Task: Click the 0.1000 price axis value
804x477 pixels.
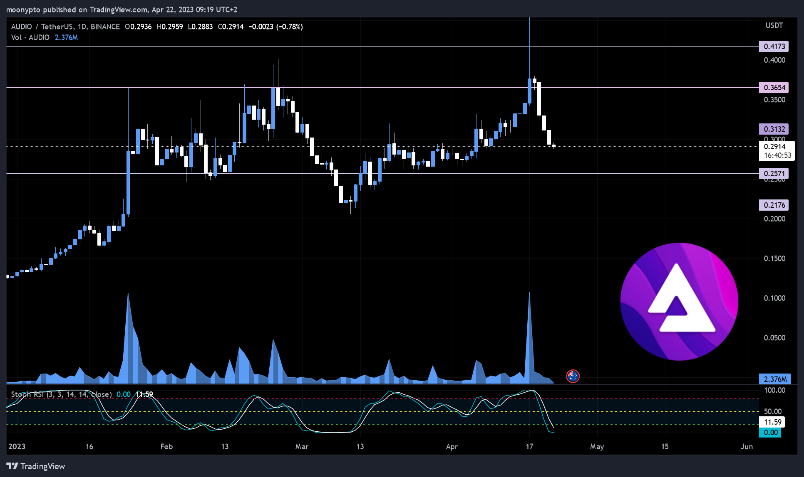Action: pos(774,298)
